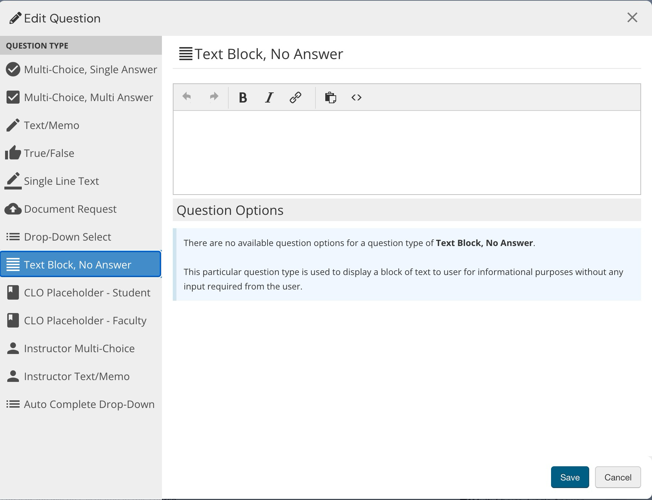Open source code view with angle brackets icon
The image size is (652, 500).
[356, 97]
